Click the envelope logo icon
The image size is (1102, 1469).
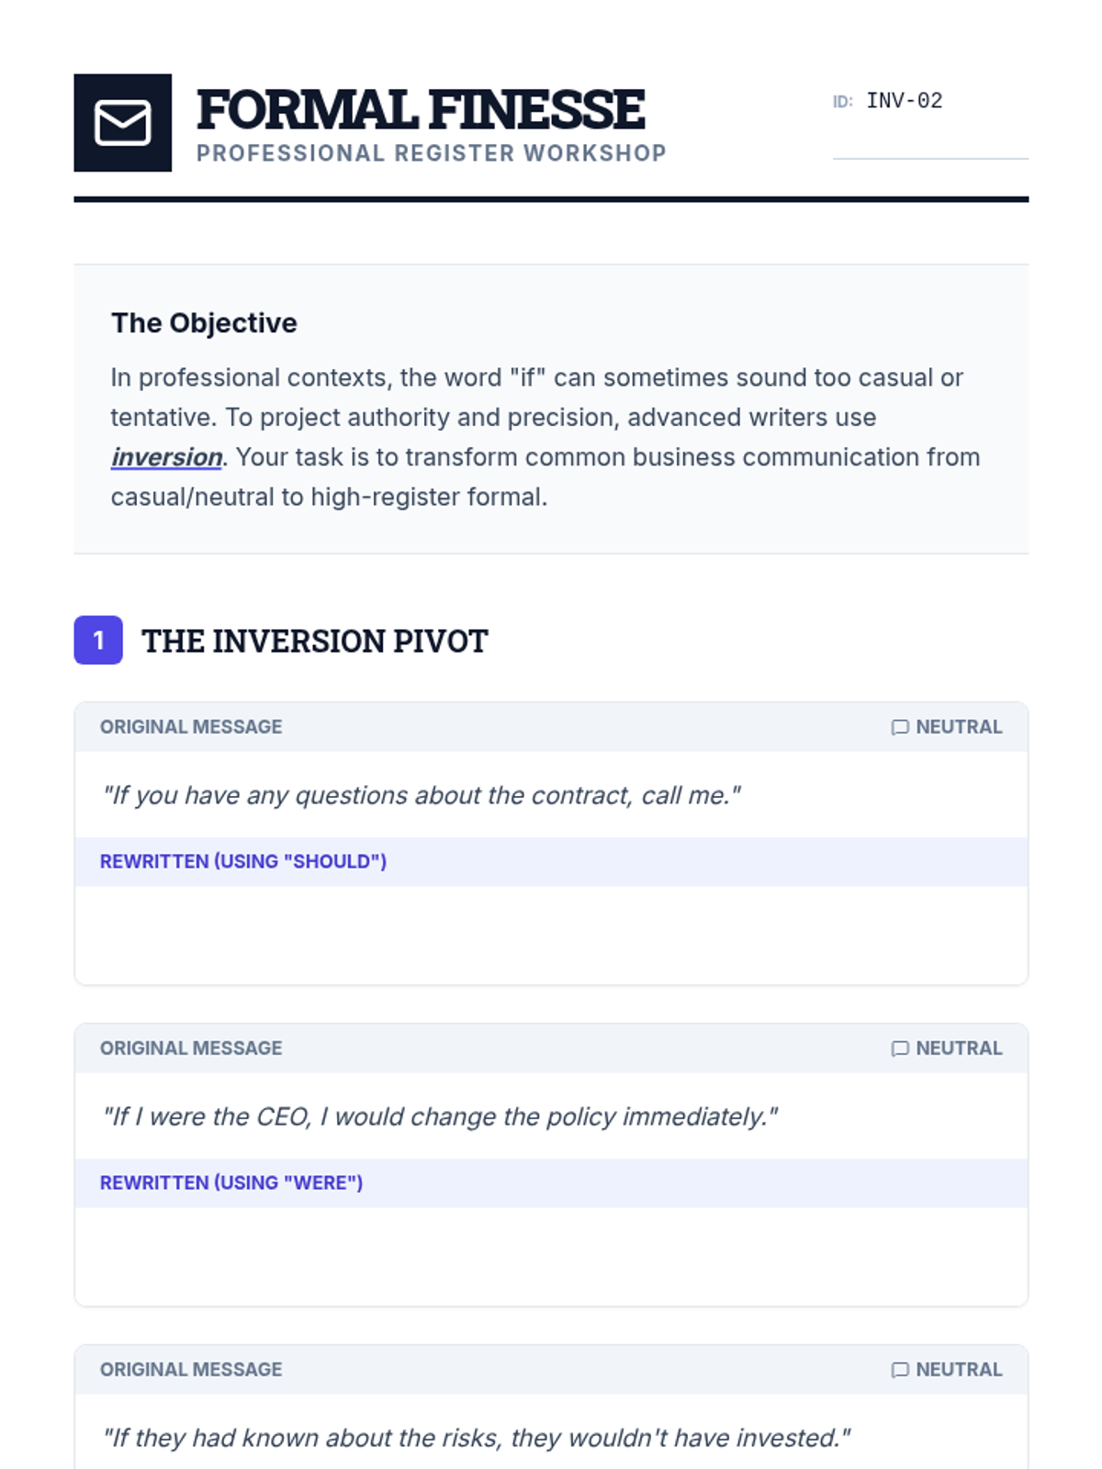tap(122, 123)
